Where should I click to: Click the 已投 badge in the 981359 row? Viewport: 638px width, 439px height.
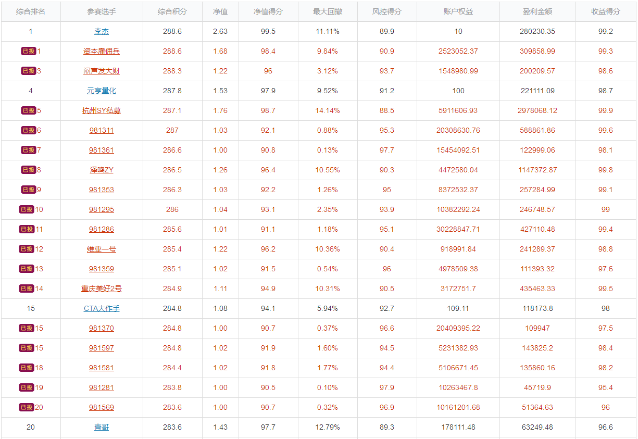pyautogui.click(x=27, y=269)
